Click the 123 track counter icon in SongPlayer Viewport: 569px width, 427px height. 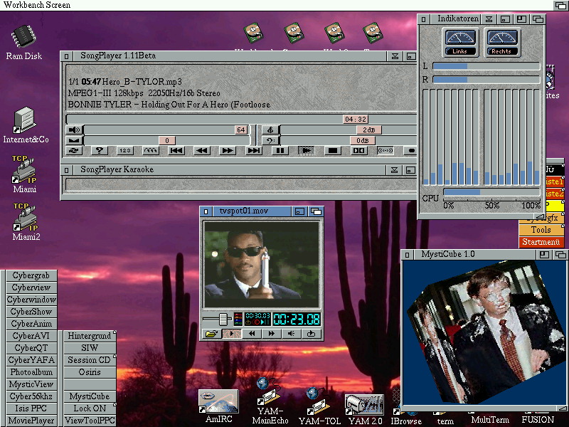126,150
